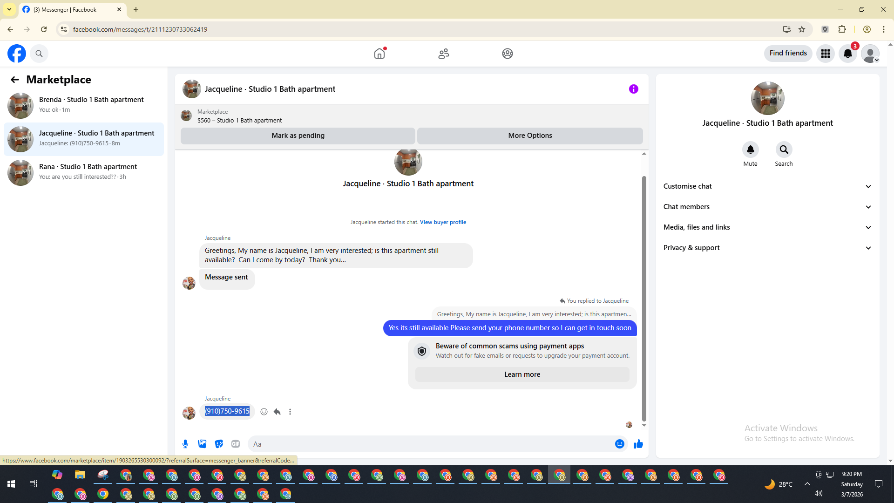The image size is (894, 503).
Task: Open the Windows Start menu
Action: [x=11, y=484]
